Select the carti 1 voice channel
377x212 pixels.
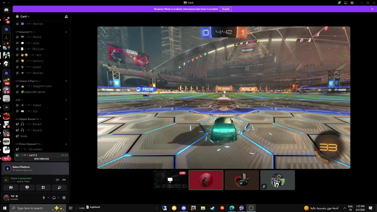click(41, 155)
